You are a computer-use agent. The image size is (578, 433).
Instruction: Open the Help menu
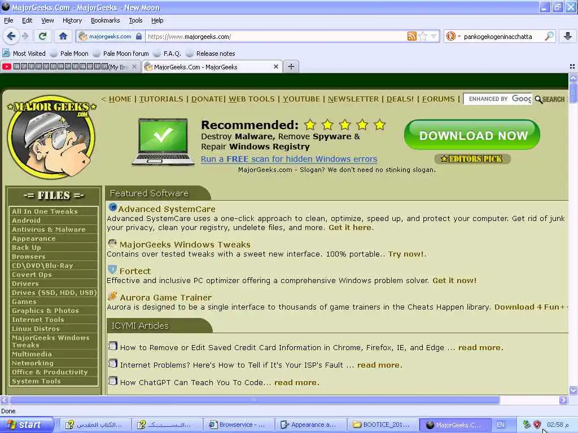point(157,20)
